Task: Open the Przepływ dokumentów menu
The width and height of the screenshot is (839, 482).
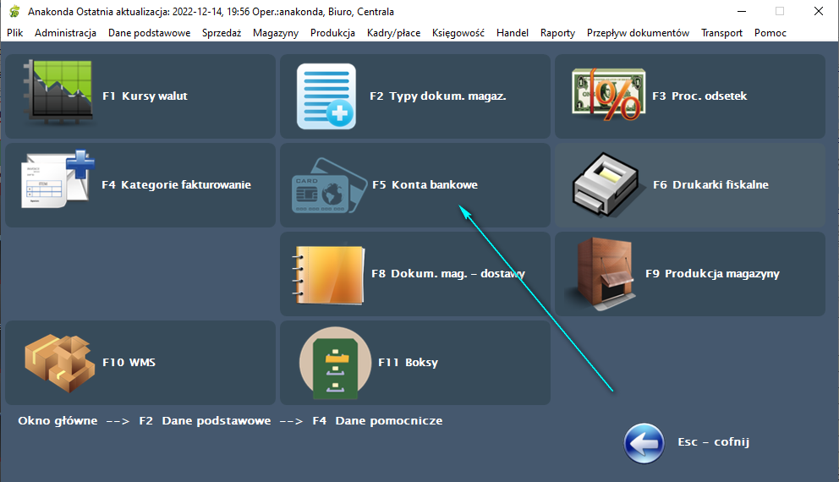Action: click(x=638, y=33)
